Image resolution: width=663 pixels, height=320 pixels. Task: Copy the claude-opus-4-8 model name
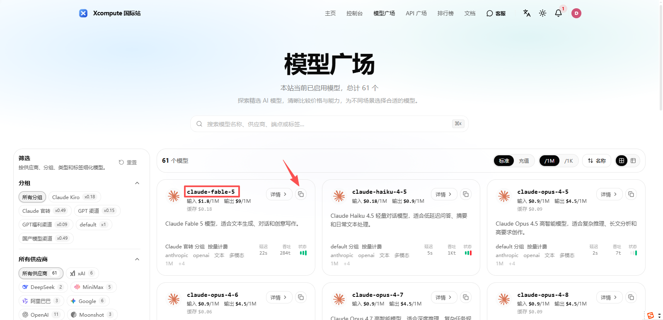631,297
